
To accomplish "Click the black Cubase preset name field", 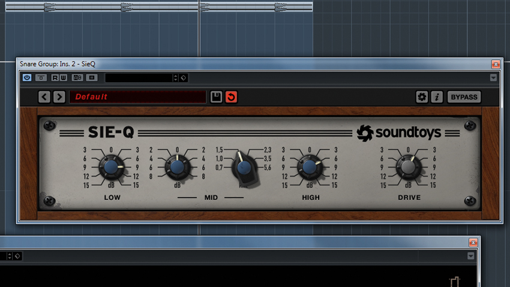I will click(x=139, y=78).
